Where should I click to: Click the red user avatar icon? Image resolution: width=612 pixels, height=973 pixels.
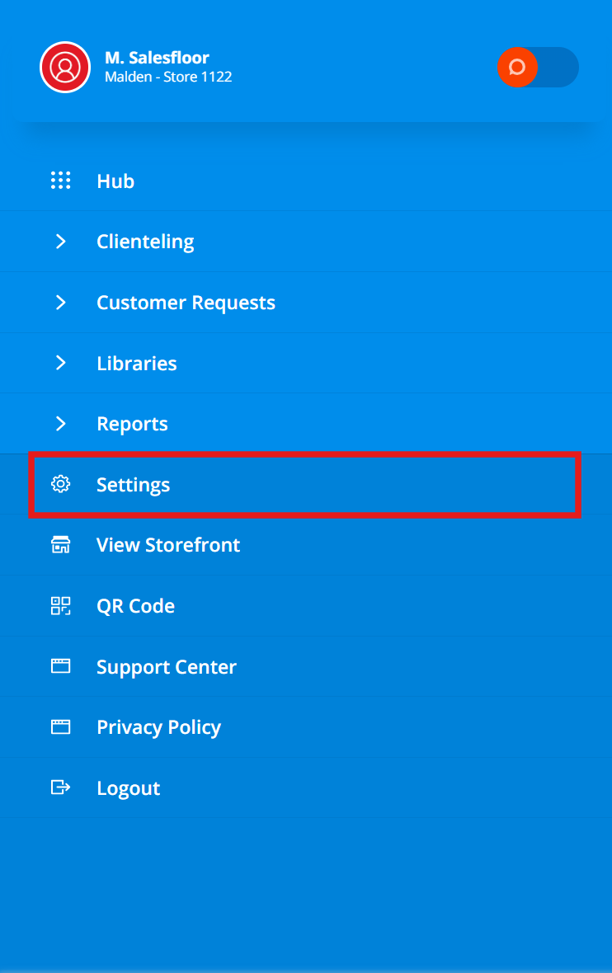click(65, 67)
